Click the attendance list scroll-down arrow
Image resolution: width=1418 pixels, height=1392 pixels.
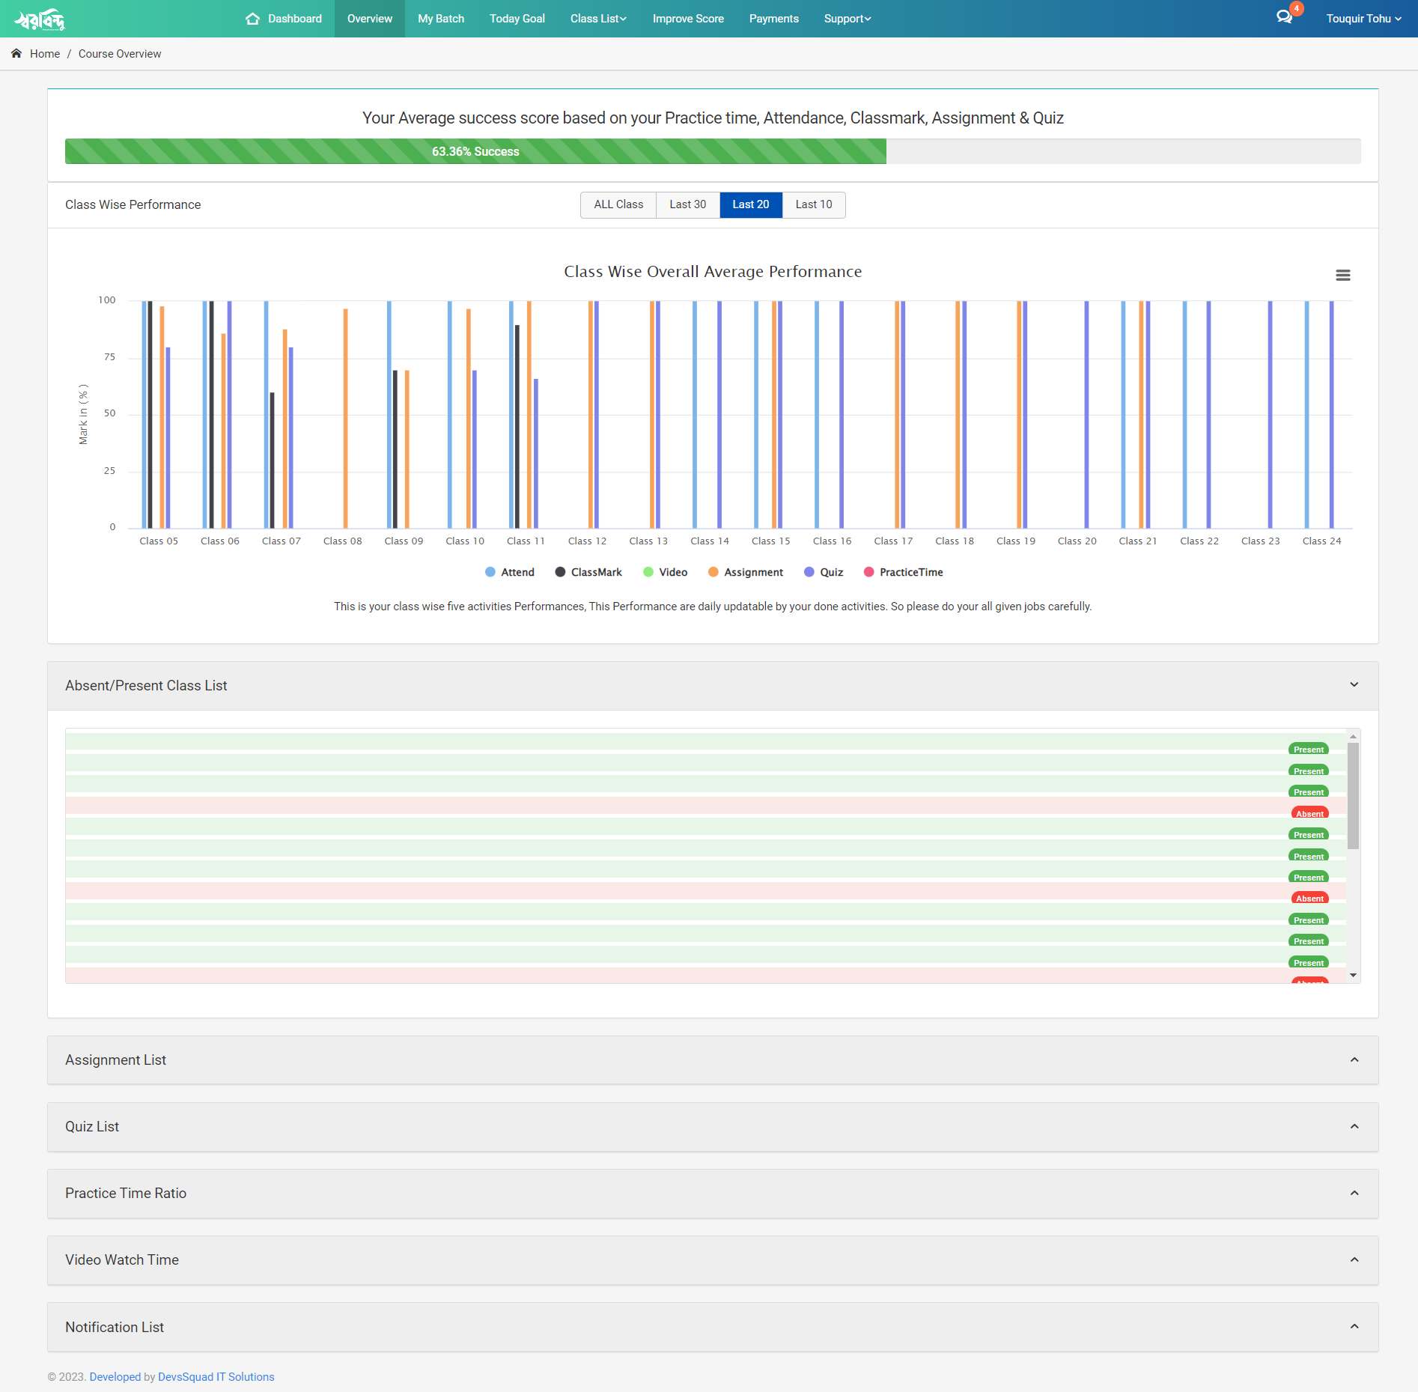tap(1353, 975)
